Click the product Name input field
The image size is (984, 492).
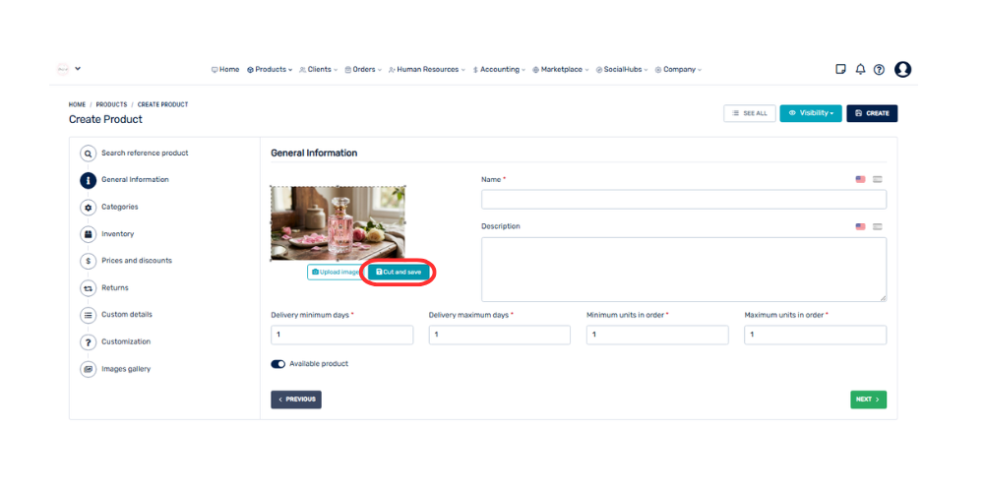(683, 200)
